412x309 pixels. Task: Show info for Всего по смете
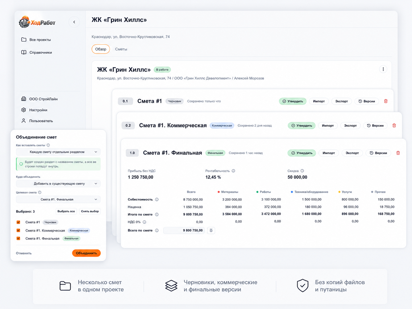(157, 230)
